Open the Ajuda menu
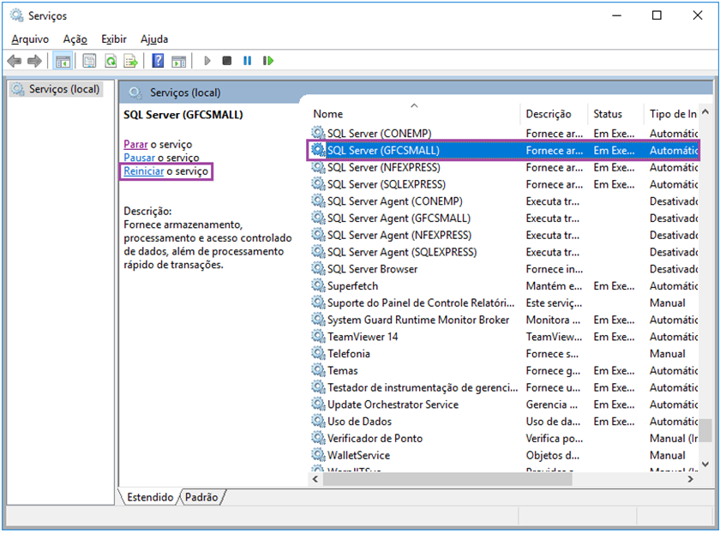The height and width of the screenshot is (533, 720). click(x=154, y=39)
